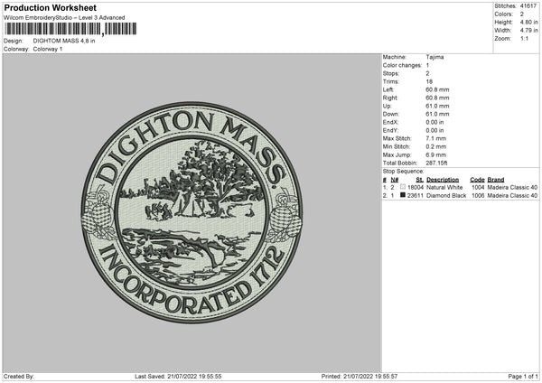Click the 'Description' column header
Viewport: 542px width, 383px height.
443,180
